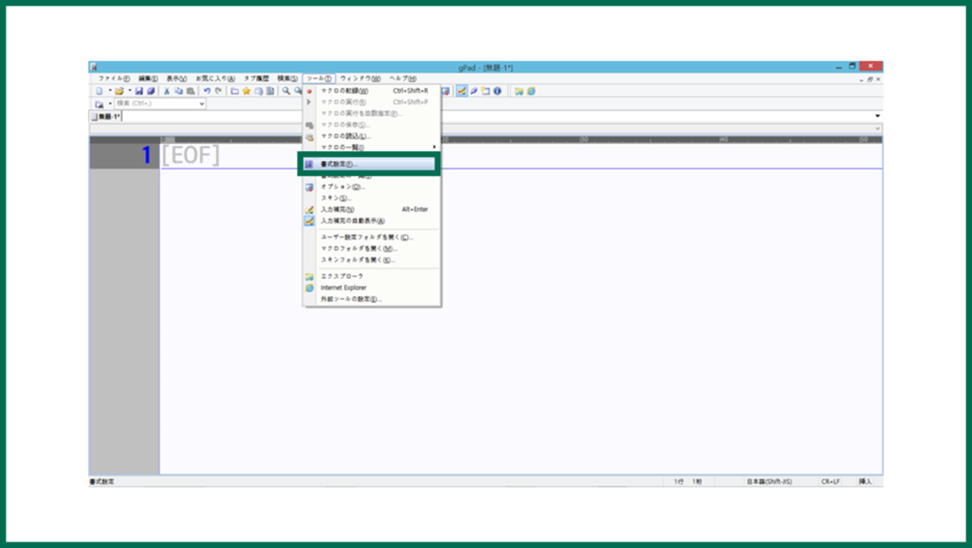Viewport: 972px width, 548px height.
Task: Select マクロの読込(L)... menu entry
Action: (372, 136)
